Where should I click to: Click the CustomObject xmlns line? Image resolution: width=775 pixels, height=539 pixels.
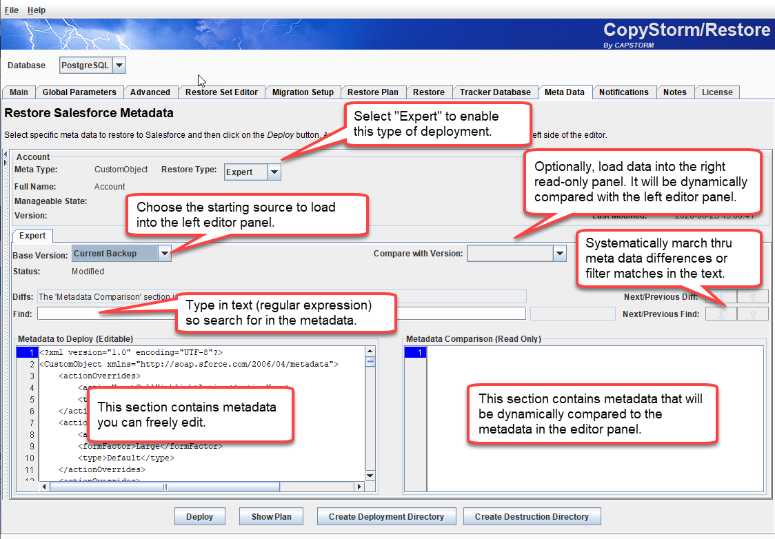click(190, 364)
